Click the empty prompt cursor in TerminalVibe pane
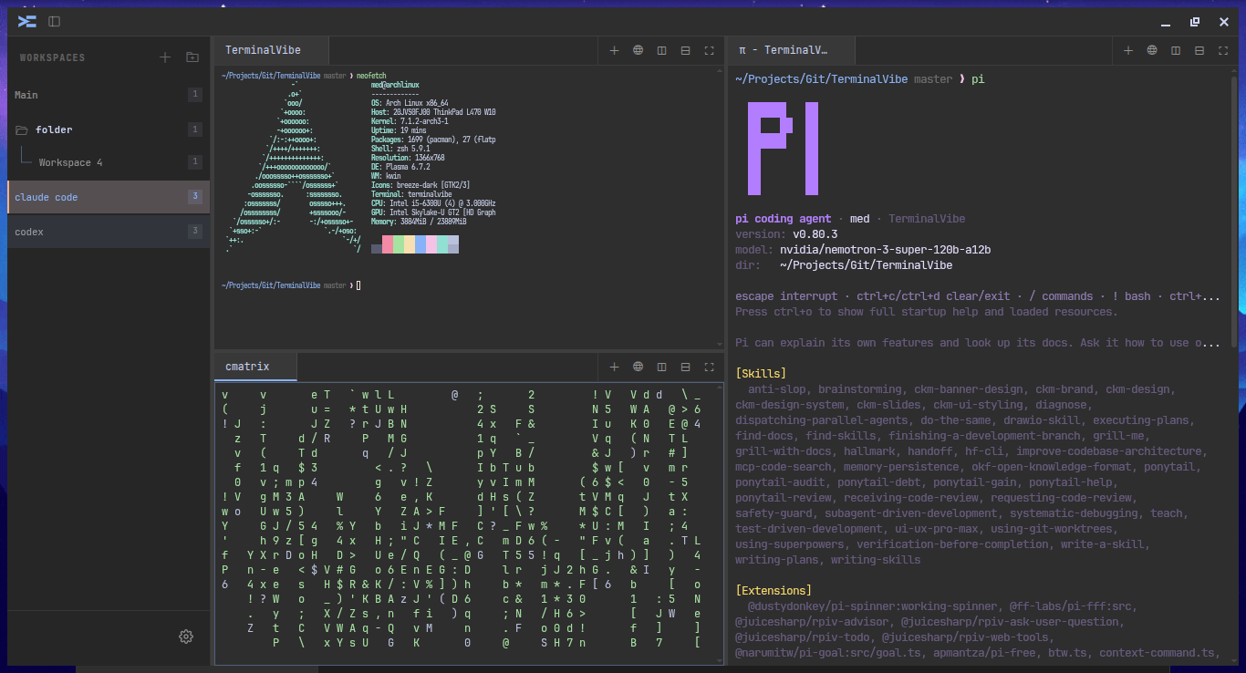The image size is (1246, 673). (x=358, y=285)
